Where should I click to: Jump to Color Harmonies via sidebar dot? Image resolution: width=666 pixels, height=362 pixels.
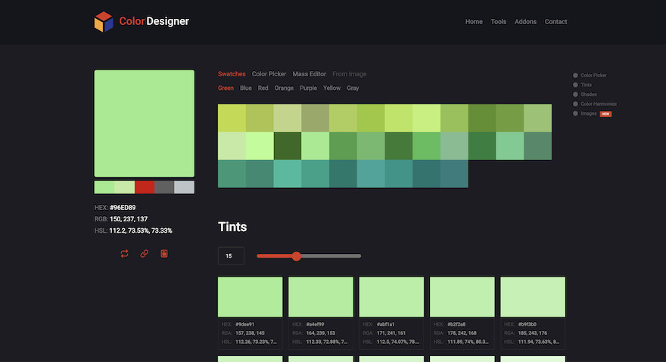576,104
